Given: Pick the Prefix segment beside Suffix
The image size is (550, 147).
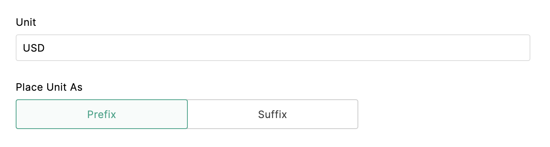Looking at the screenshot, I should click(102, 114).
